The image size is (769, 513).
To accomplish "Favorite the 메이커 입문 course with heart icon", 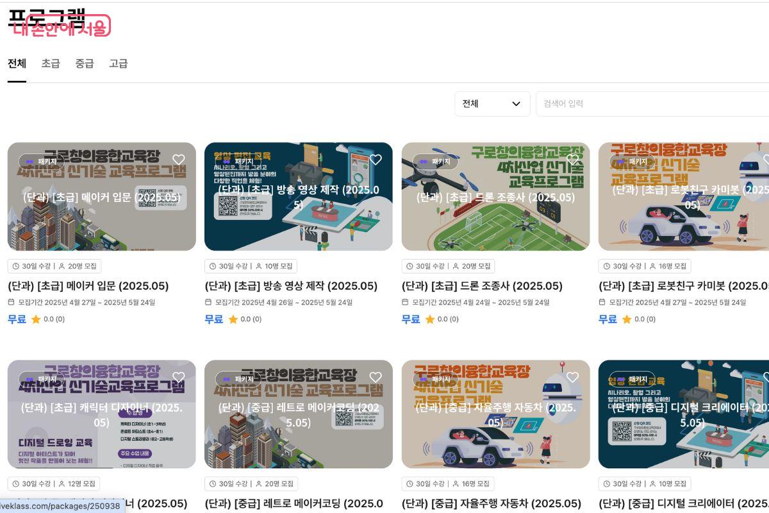I will click(x=179, y=160).
